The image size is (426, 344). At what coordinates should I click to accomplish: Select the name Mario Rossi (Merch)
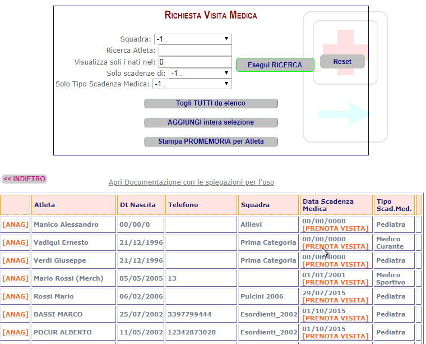68,278
